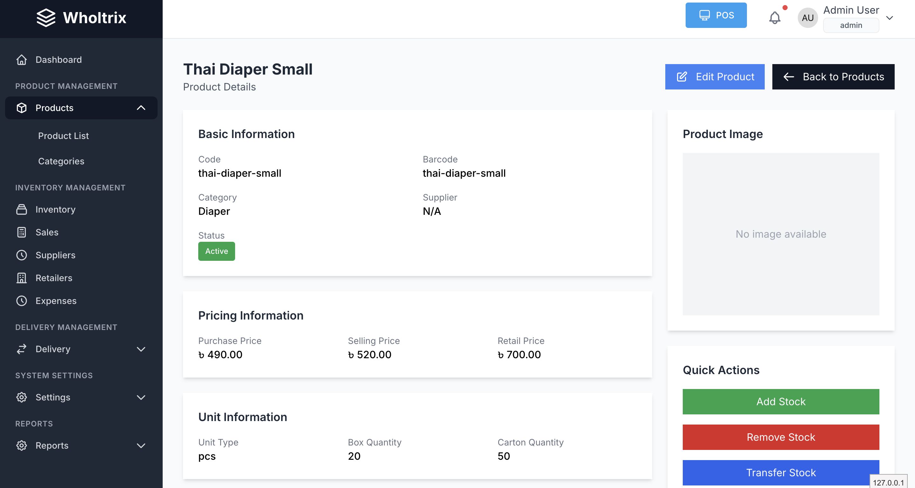Click the Dashboard house icon
The width and height of the screenshot is (915, 488).
pyautogui.click(x=22, y=60)
